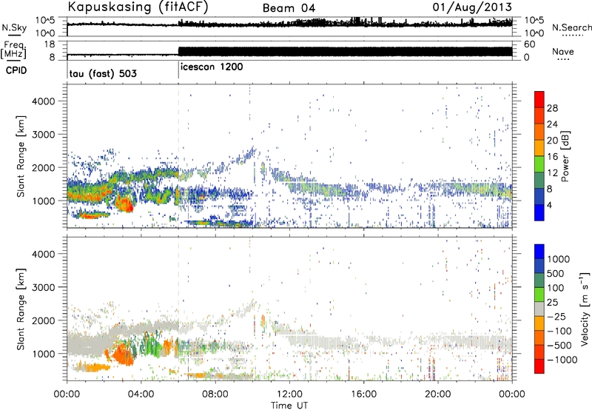Click the 'Kapuskasing (fitACF)' title text
This screenshot has width=592, height=410.
[x=138, y=7]
